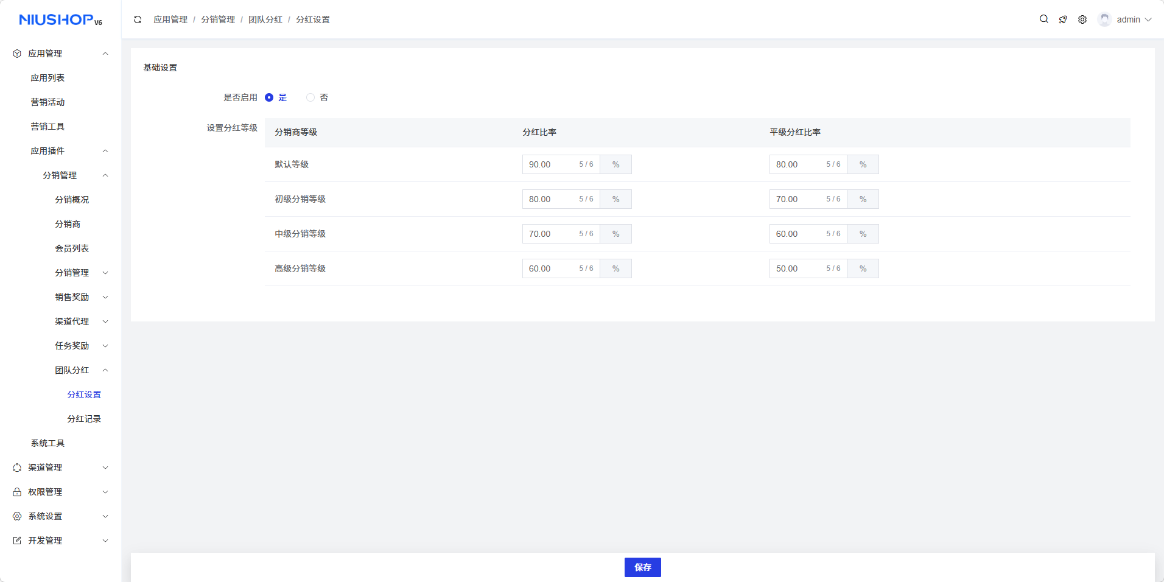Screen dimensions: 1164x582
Task: Focus the 初级分销等级 分红比率 input
Action: coord(561,199)
